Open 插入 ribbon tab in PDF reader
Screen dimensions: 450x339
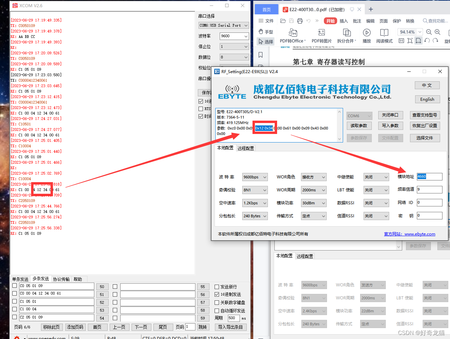[344, 21]
